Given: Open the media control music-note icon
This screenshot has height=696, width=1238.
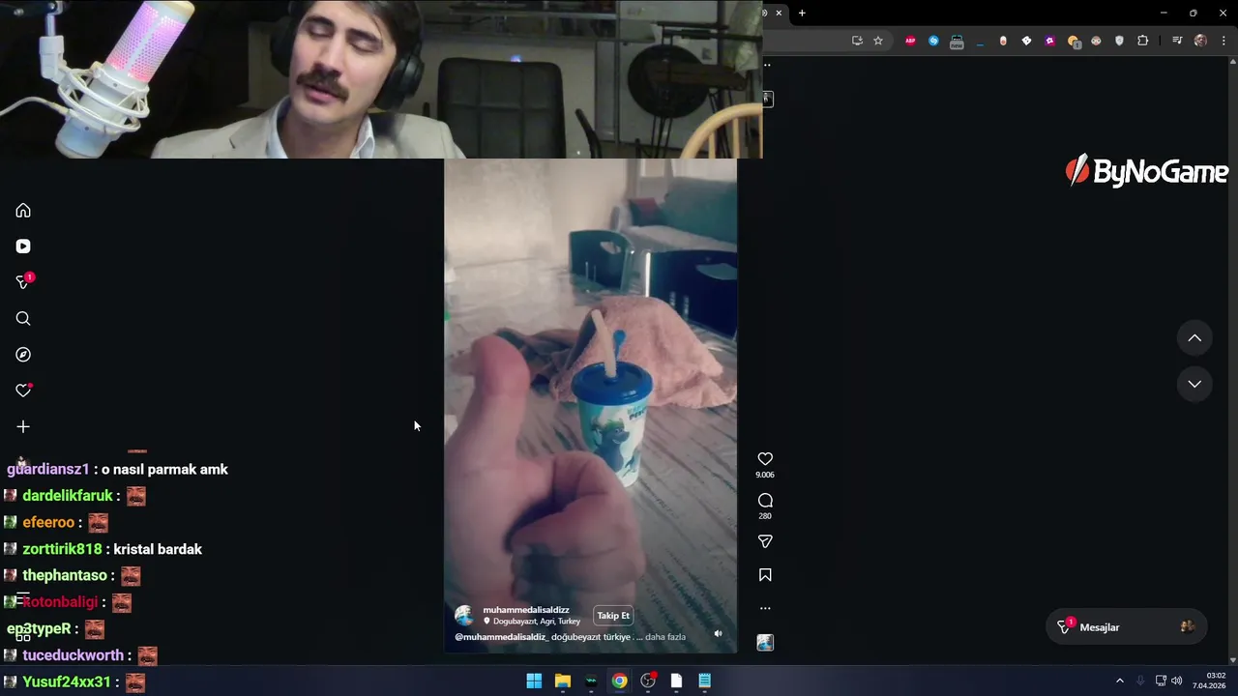Looking at the screenshot, I should tap(1177, 41).
